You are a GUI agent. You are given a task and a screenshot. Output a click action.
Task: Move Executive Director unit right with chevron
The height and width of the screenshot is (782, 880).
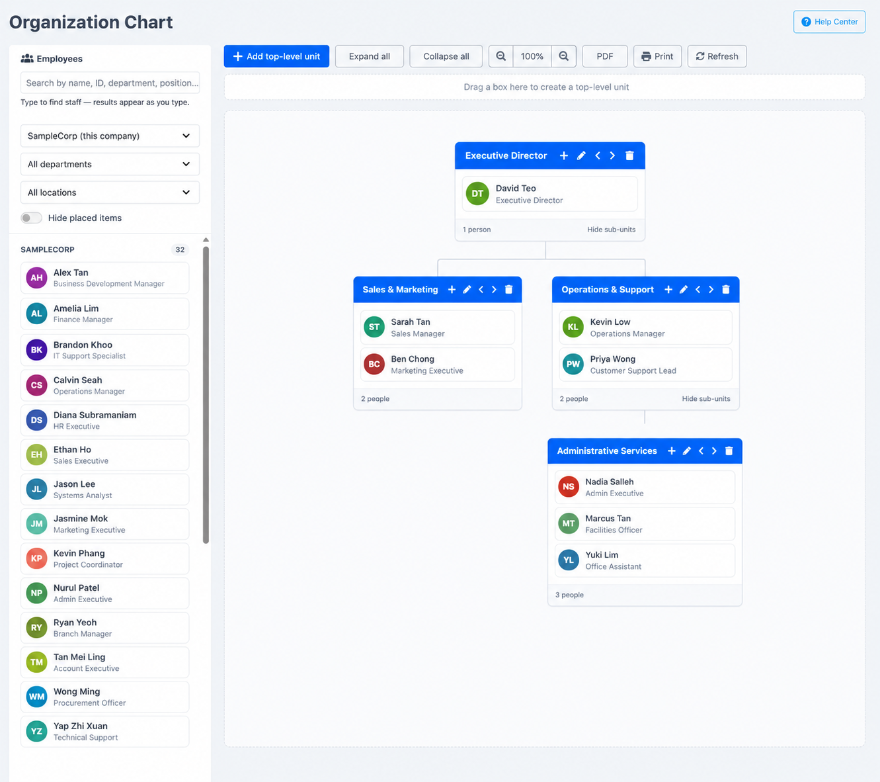pos(612,155)
